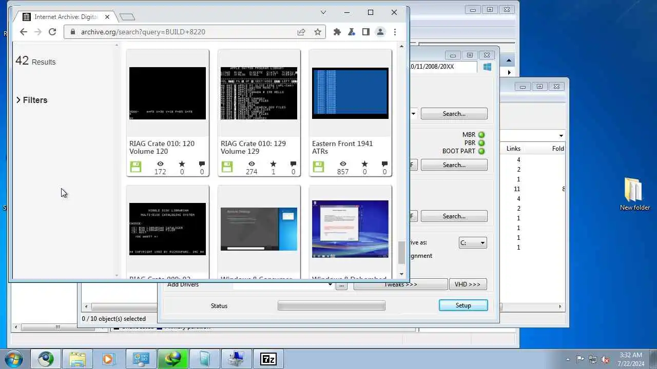This screenshot has height=369, width=657.
Task: Show the Chrome side panel
Action: point(366,32)
